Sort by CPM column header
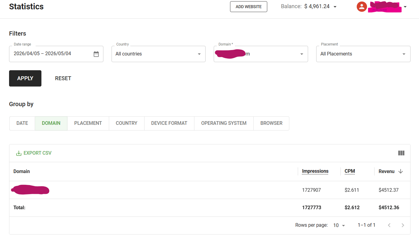 tap(350, 171)
